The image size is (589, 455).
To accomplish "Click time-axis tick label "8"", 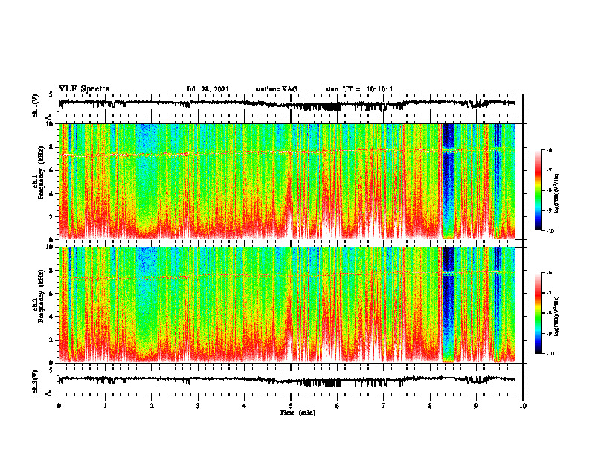I will [x=430, y=406].
